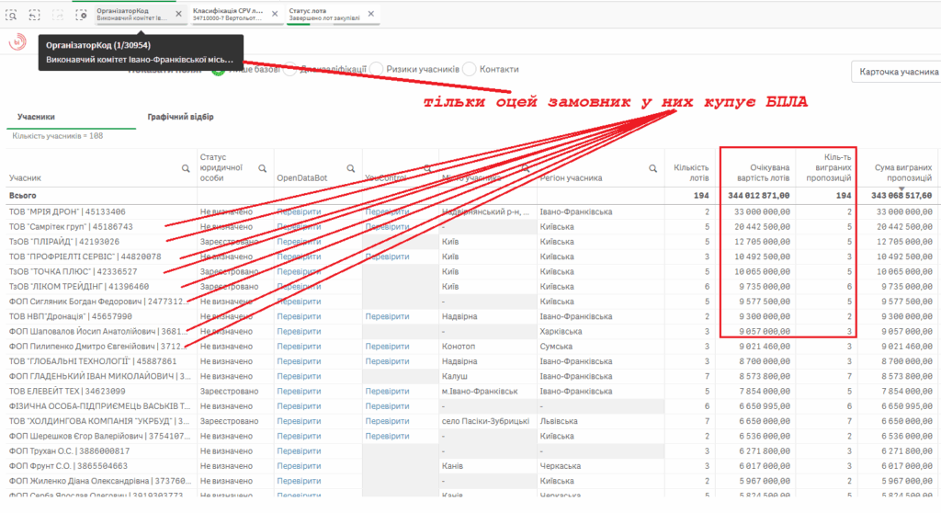The image size is (941, 513).
Task: Select the Ризики учасників radio option
Action: click(x=376, y=69)
